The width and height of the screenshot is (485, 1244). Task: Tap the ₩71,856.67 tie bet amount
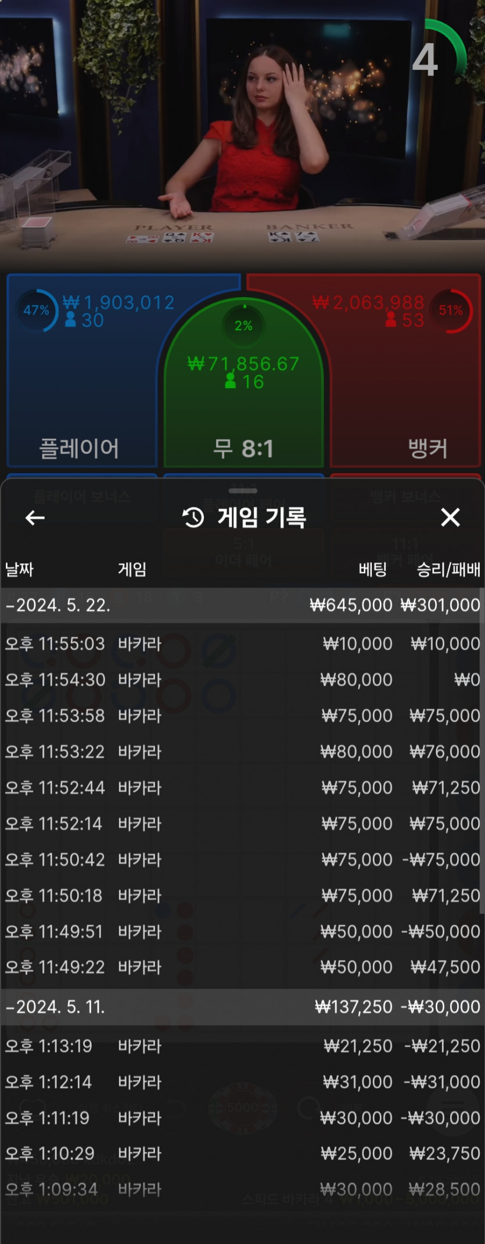pos(243,364)
